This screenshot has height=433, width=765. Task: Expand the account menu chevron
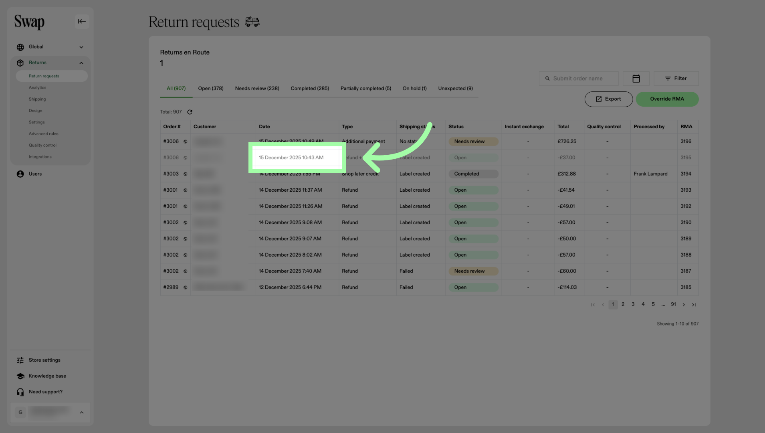[82, 413]
